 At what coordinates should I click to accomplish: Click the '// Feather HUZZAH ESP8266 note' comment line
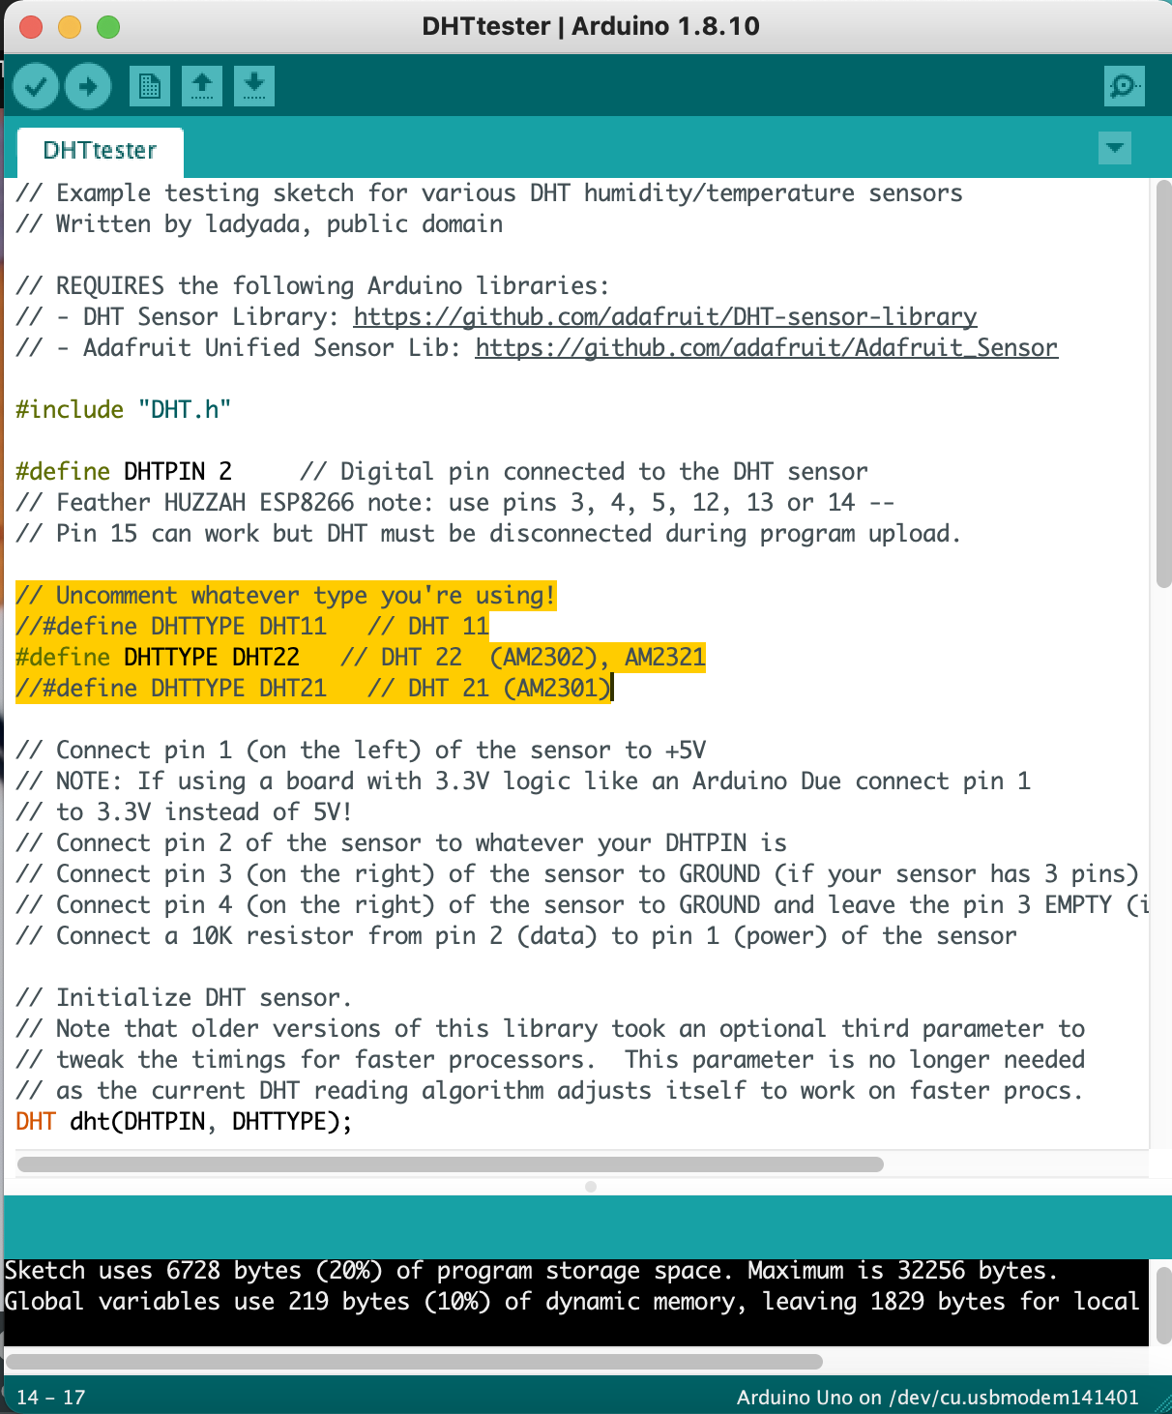455,503
